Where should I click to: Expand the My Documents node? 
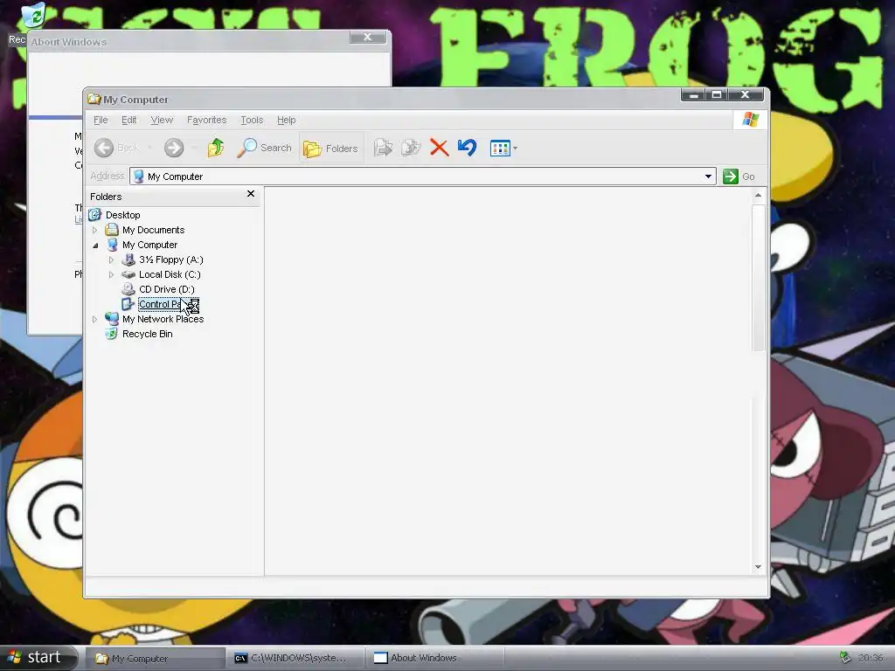point(94,230)
